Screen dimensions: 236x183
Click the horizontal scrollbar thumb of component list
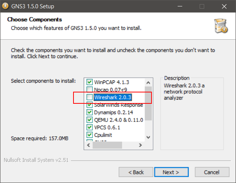pyautogui.click(x=107, y=145)
